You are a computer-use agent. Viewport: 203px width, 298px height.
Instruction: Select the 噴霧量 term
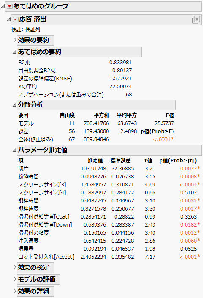26,249
